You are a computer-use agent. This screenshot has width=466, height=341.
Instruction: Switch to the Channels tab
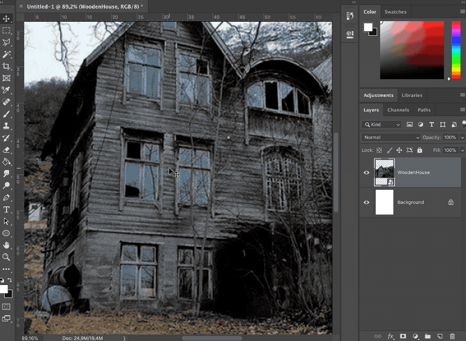pos(398,110)
